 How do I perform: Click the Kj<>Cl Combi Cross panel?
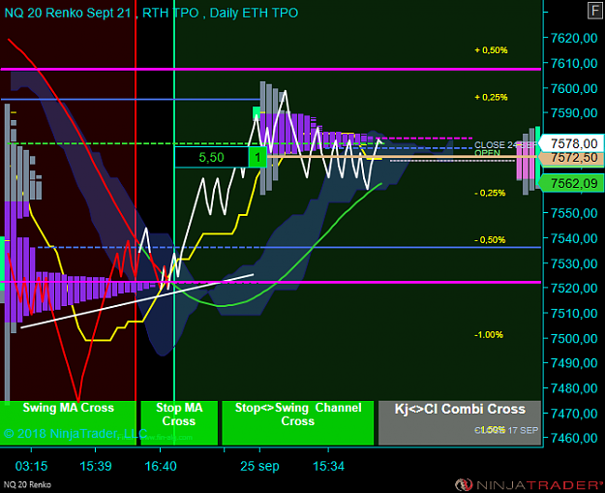tap(460, 422)
